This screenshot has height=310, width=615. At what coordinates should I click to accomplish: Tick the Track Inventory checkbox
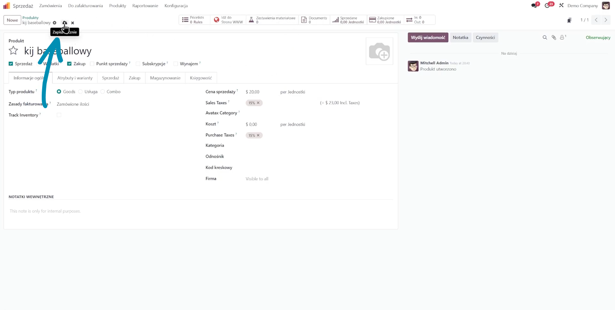tap(59, 115)
